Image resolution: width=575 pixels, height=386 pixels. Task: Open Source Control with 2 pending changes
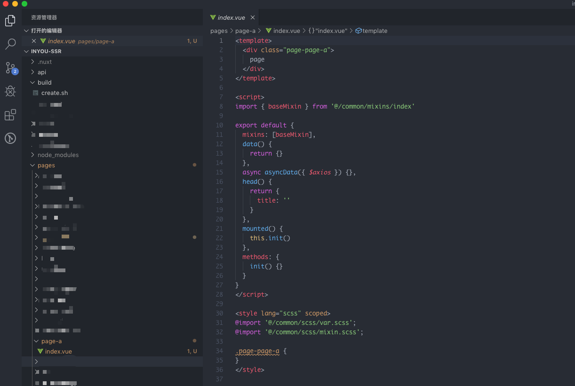pos(10,68)
